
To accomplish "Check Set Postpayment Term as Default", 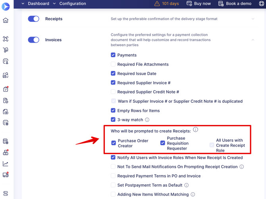I will 113,185.
